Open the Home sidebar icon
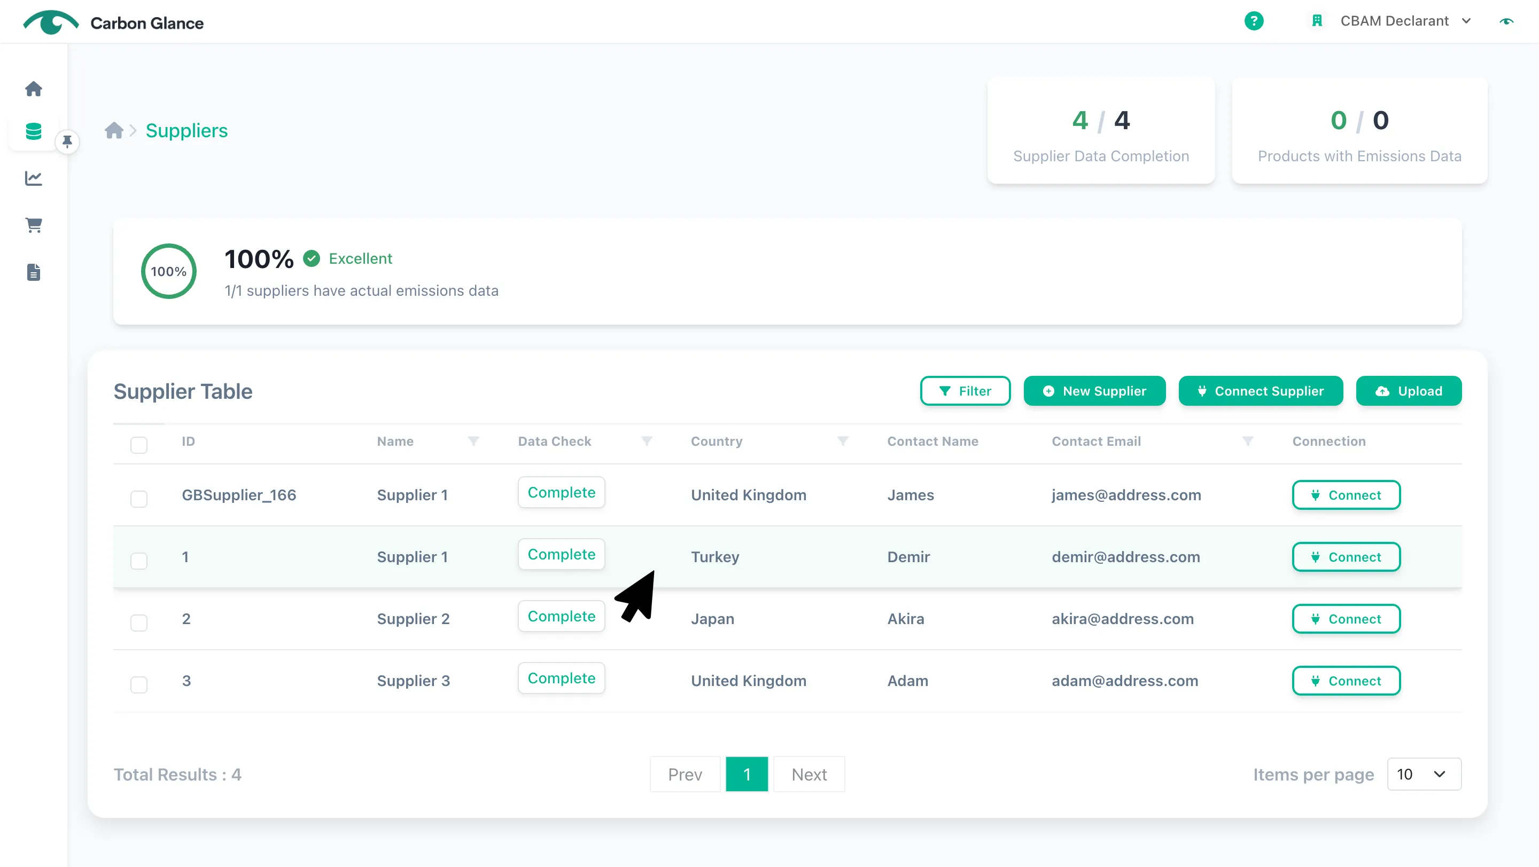Image resolution: width=1539 pixels, height=867 pixels. [x=34, y=89]
